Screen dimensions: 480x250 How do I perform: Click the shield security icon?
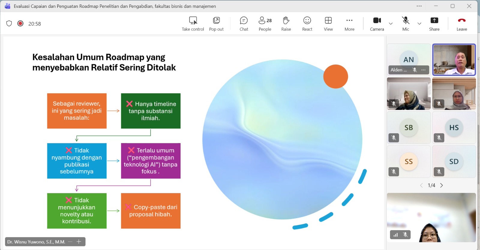point(9,23)
